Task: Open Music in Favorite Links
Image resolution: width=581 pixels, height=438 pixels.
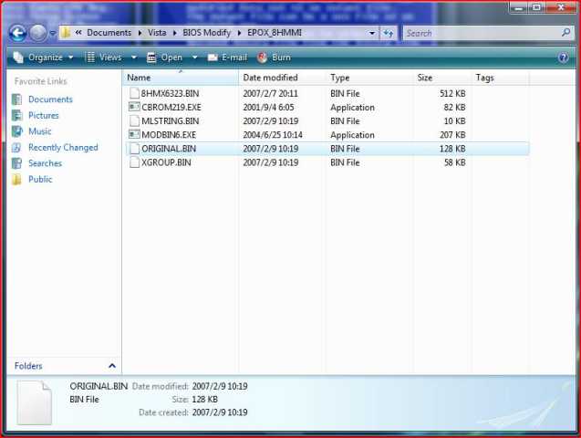Action: (39, 131)
